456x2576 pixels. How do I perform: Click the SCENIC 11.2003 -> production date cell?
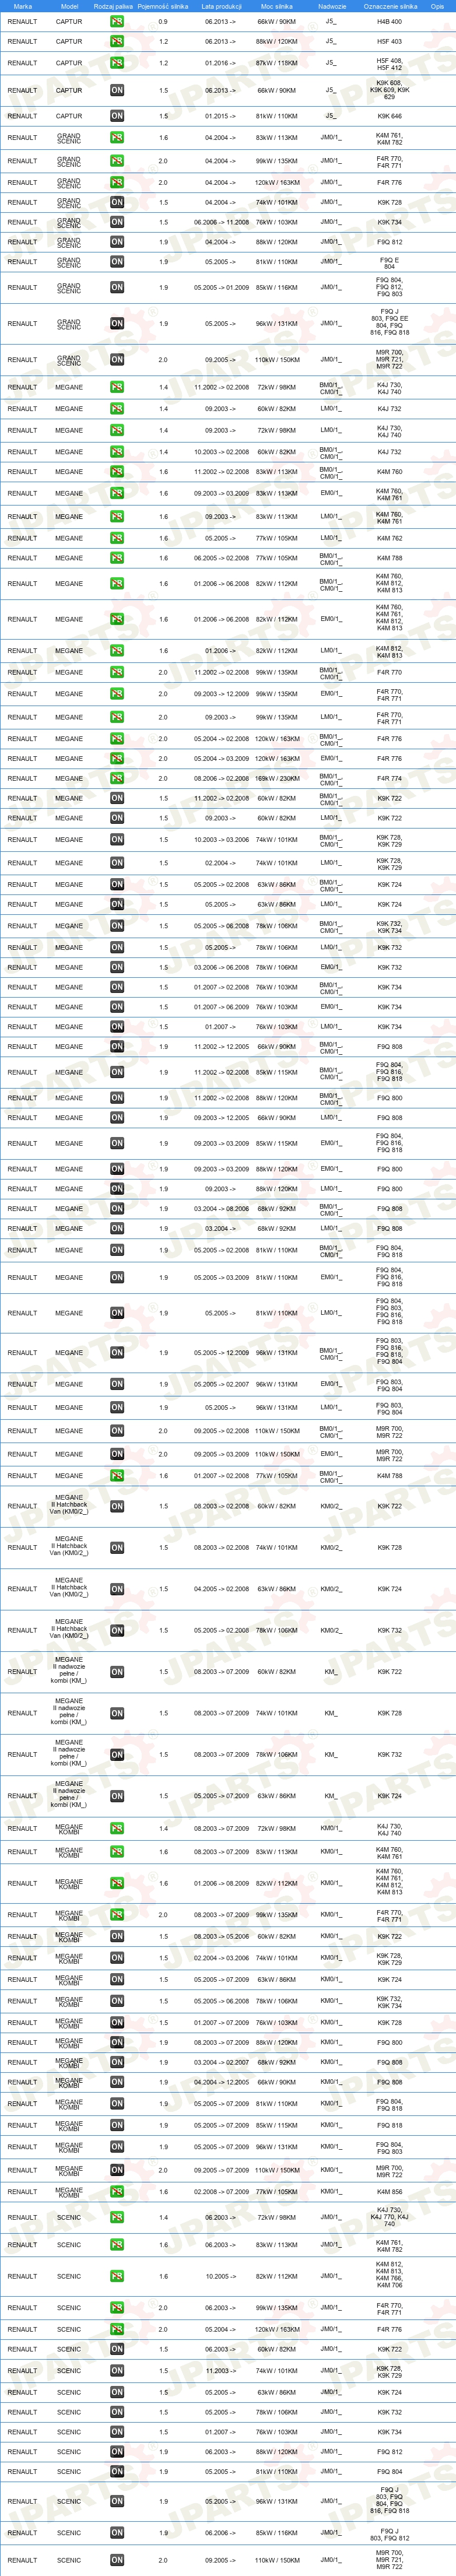click(x=221, y=2370)
